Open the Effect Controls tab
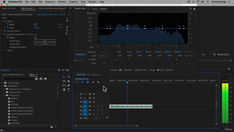 (27, 8)
